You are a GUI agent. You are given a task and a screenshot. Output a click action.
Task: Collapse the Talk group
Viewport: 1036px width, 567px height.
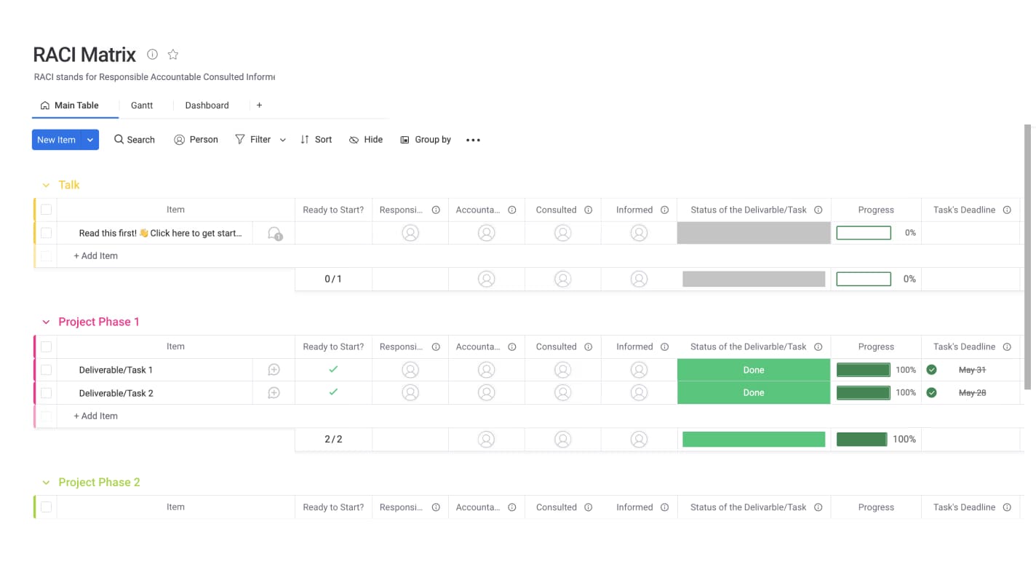(46, 186)
